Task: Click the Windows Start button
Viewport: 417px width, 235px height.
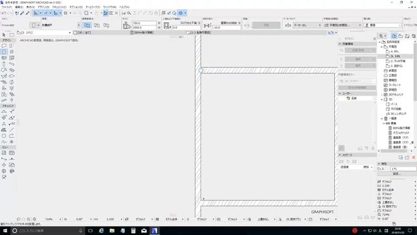Action: (x=5, y=230)
